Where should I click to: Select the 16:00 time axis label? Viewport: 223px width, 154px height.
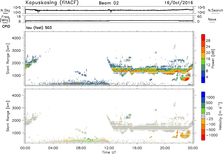[137, 148]
